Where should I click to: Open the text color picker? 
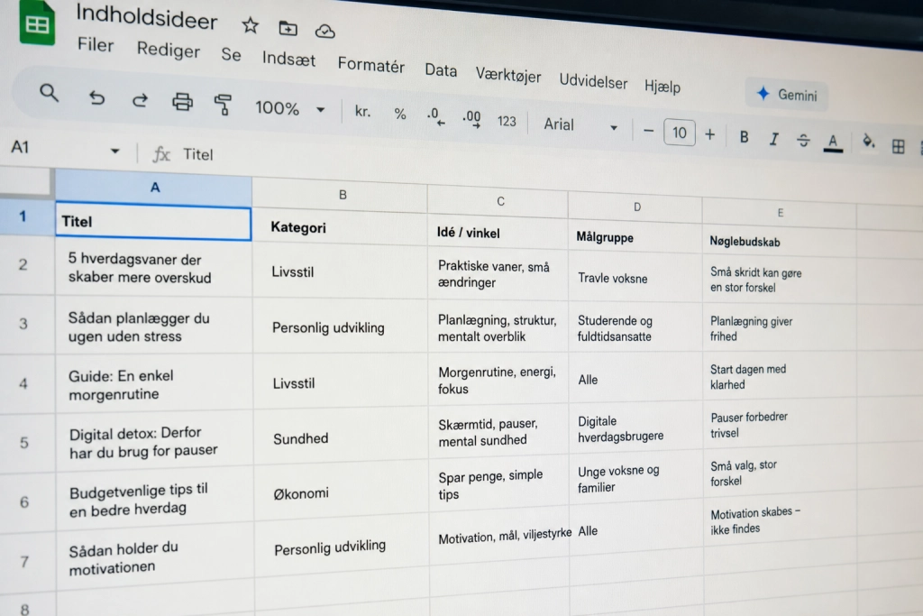pyautogui.click(x=832, y=142)
